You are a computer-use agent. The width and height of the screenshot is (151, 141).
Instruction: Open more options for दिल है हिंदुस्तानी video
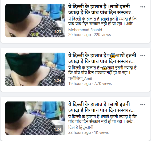tap(143, 105)
